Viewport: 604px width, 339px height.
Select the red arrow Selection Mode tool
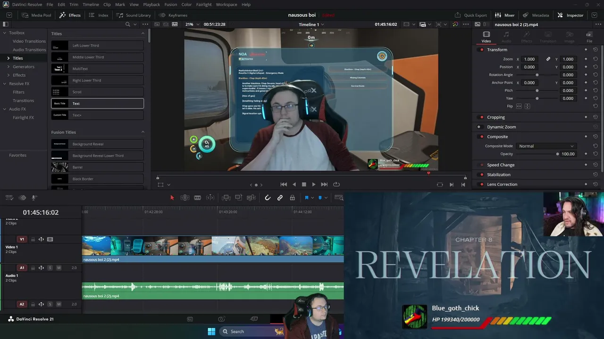click(172, 198)
